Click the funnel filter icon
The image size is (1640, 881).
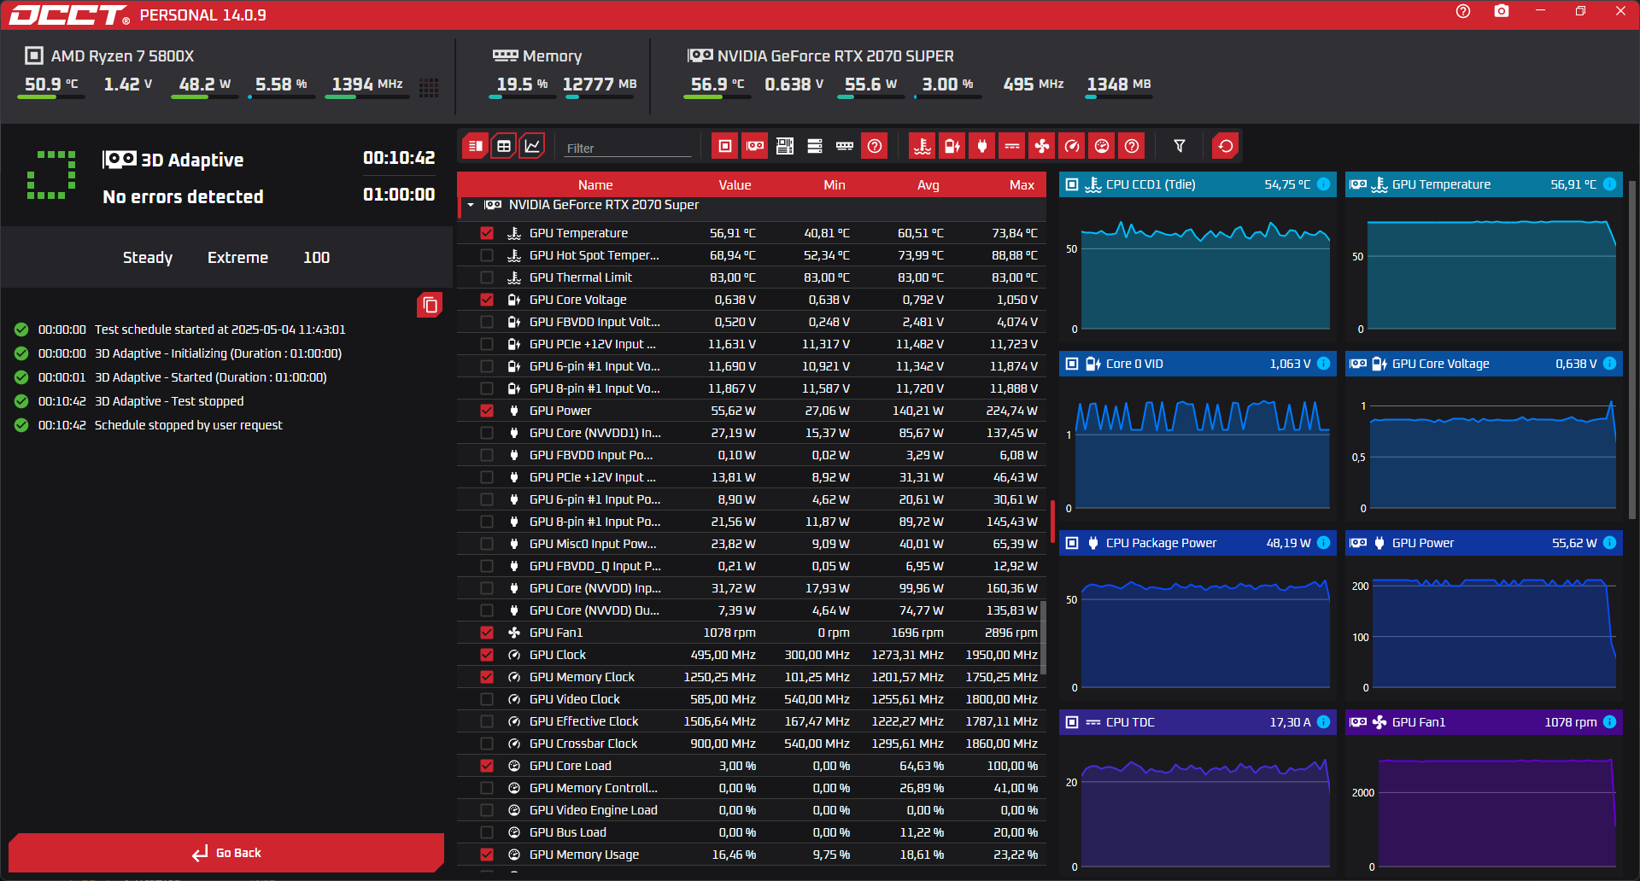pos(1180,146)
